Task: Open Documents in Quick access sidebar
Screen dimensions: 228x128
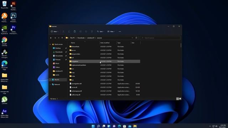Action: [59, 56]
